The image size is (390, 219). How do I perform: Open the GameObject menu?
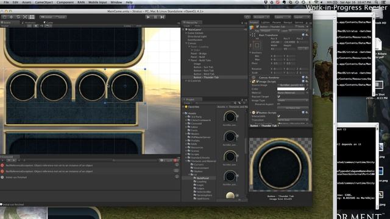coord(44,2)
